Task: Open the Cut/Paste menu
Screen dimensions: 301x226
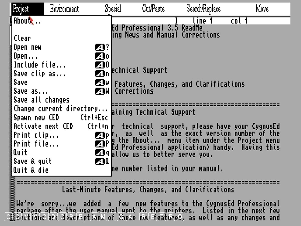Action: click(153, 9)
